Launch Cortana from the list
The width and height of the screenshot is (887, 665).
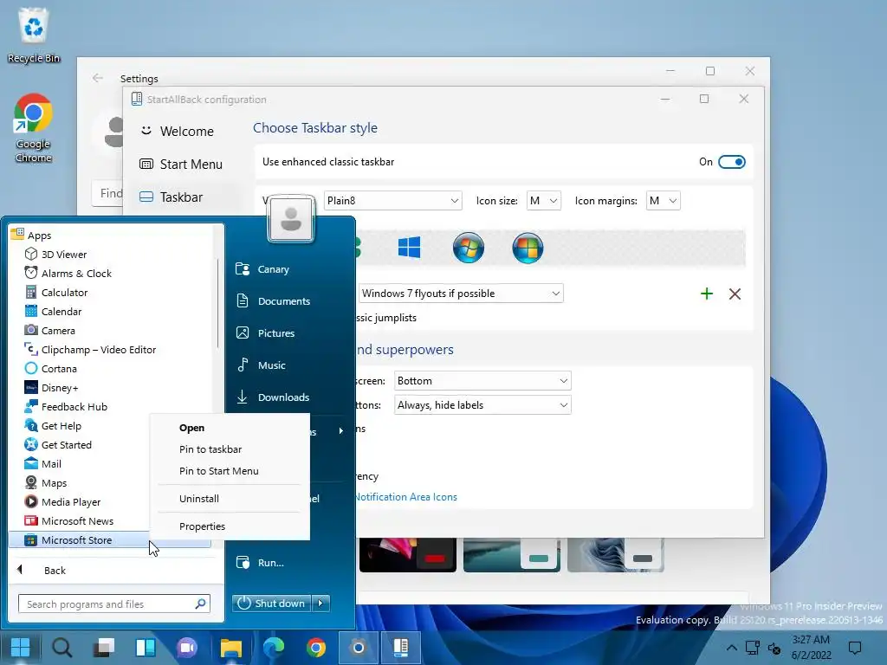(x=50, y=369)
